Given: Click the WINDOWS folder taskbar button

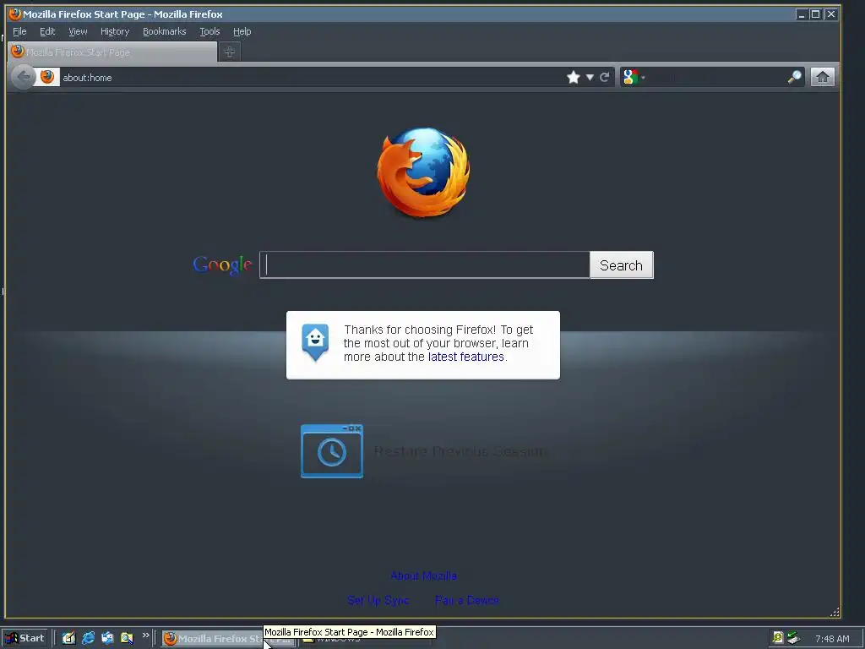Looking at the screenshot, I should pos(364,639).
